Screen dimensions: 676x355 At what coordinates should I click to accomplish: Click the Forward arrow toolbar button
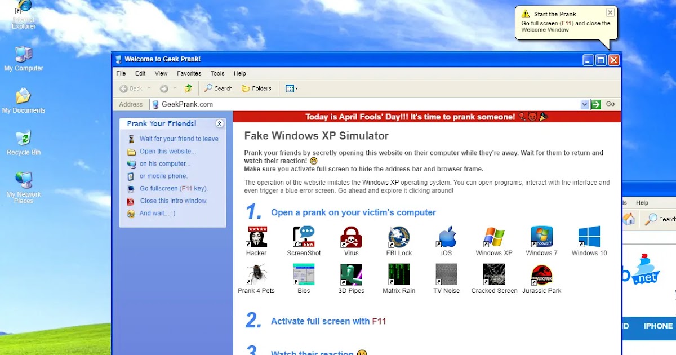[x=164, y=88]
